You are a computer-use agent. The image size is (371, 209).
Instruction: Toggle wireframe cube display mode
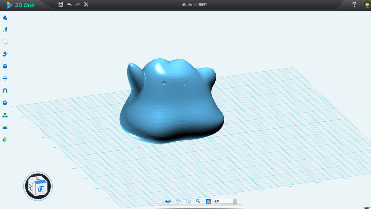click(178, 201)
